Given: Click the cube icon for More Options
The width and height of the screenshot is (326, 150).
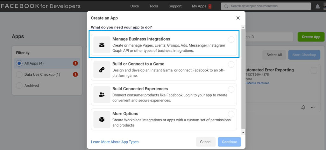Looking at the screenshot, I should click(x=102, y=120).
